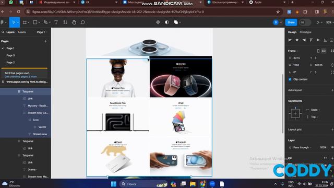Open Windows Start menu
The image size is (334, 188).
point(114,184)
